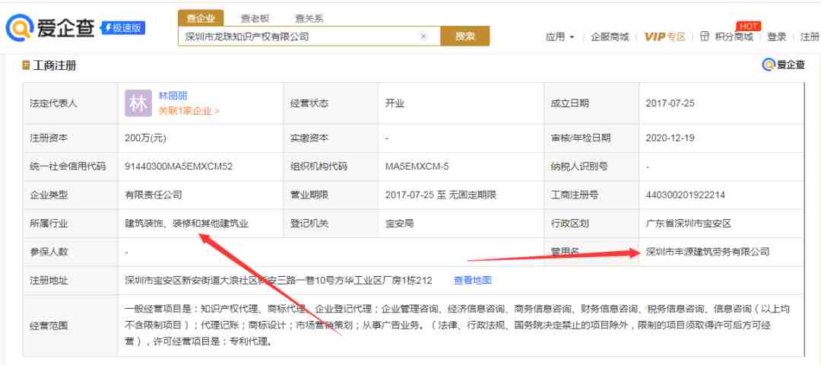Open the VIP专区 link
Screen dimensions: 821x365
(664, 36)
